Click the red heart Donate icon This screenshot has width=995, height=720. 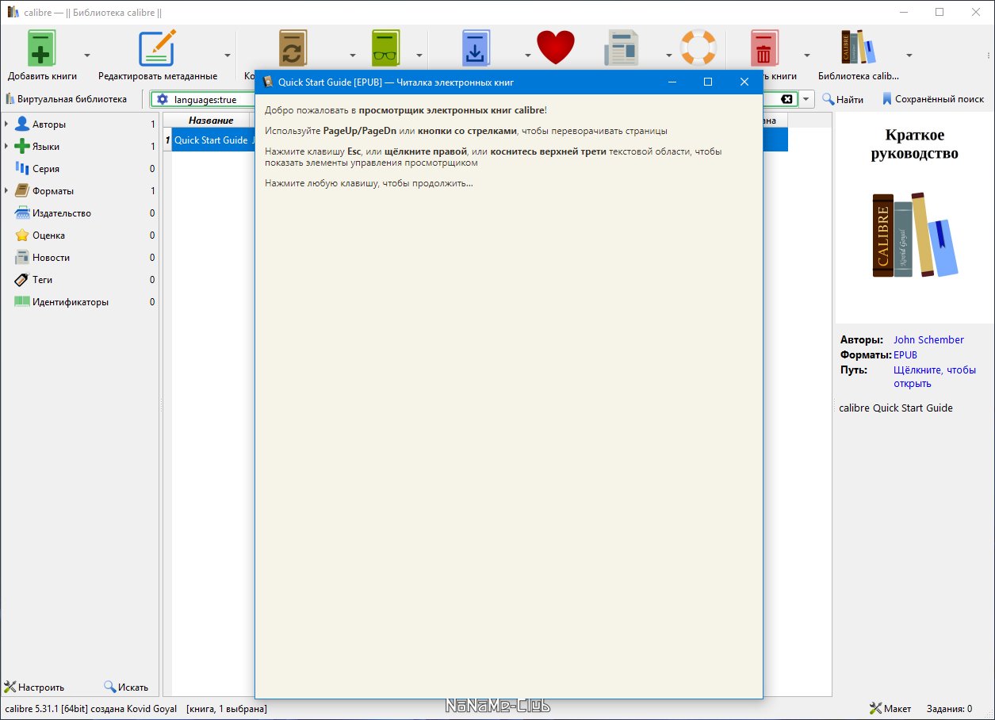click(x=555, y=48)
